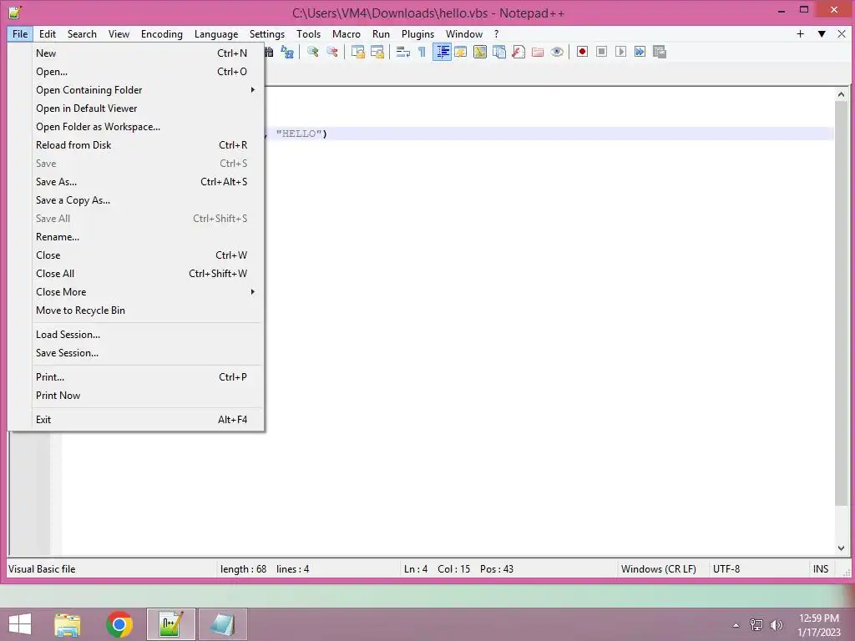Screen dimensions: 855x641
Task: Click UTF-8 encoding in status bar
Action: pyautogui.click(x=726, y=569)
